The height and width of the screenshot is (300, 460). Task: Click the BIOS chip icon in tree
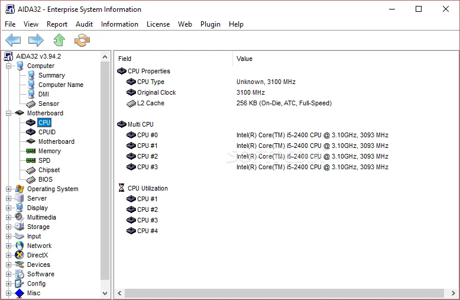[x=31, y=180]
